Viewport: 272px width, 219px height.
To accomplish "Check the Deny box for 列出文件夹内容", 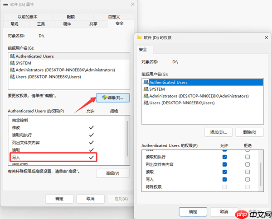I will click(248, 164).
